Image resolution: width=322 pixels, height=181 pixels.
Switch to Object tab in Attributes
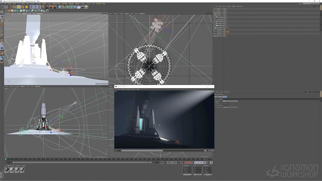pos(224,97)
